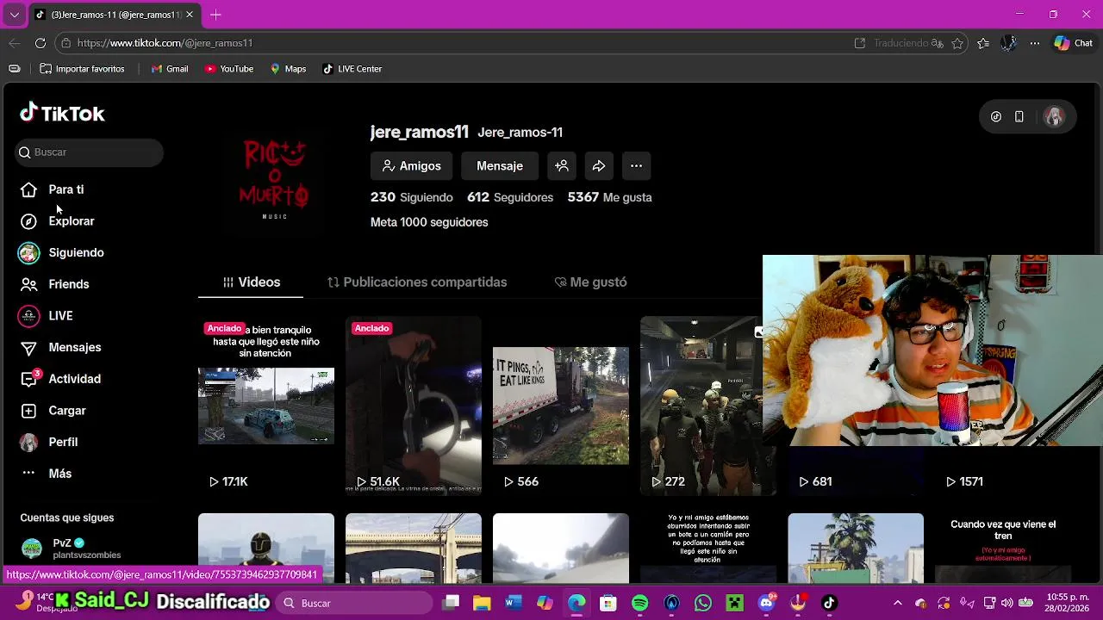Click the TikTok logo
1103x620 pixels.
(62, 113)
